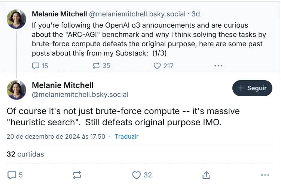281x186 pixels.
Task: Click the @melaniemitchell.bsky.social handle in main post
Action: (80, 95)
